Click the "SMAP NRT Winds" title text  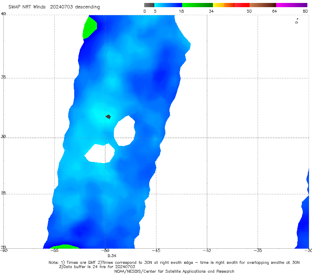tap(27, 7)
